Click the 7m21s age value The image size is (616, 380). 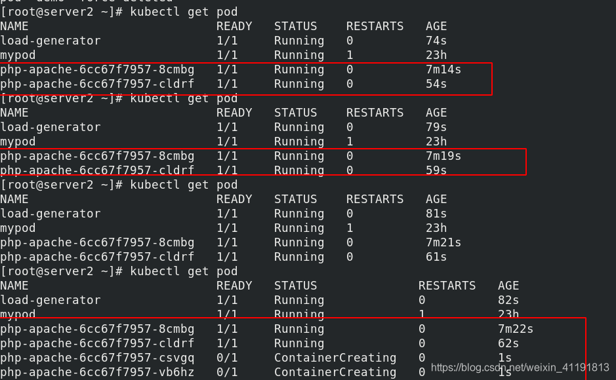pyautogui.click(x=443, y=242)
